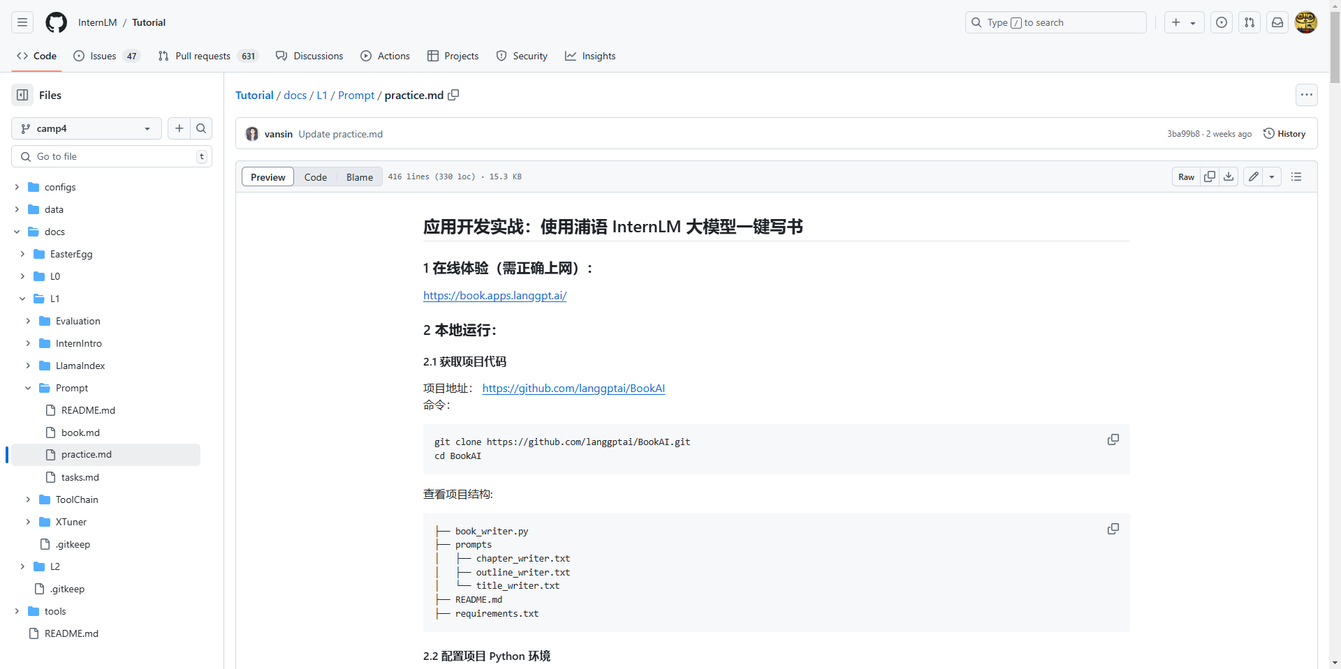Viewport: 1341px width, 669px height.
Task: Expand the EasterEgg folder
Action: click(x=22, y=254)
